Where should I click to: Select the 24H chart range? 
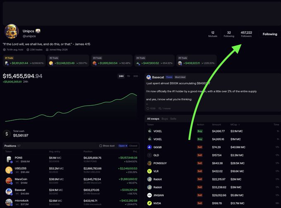[121, 76]
